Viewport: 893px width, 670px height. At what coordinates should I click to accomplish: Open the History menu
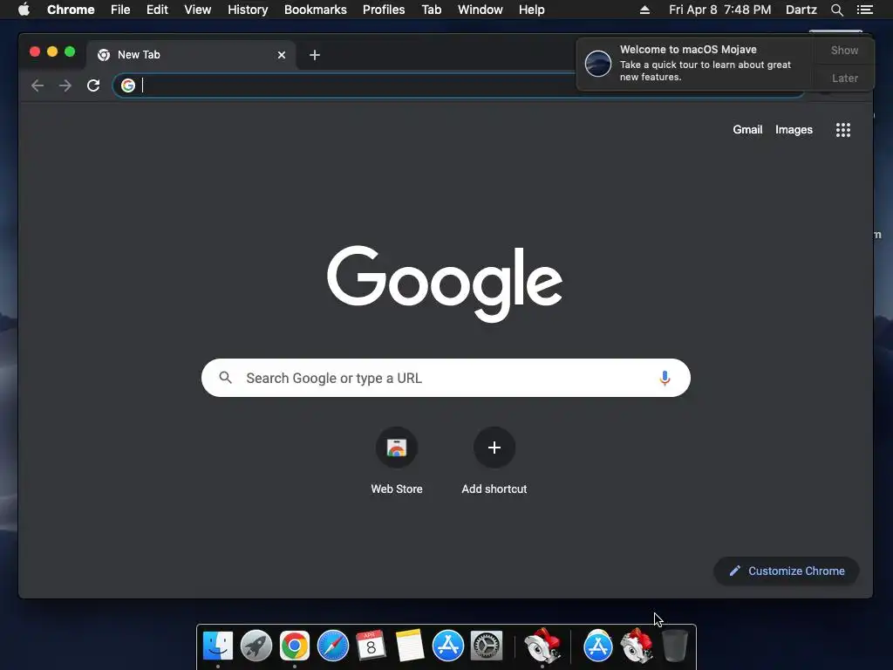248,10
